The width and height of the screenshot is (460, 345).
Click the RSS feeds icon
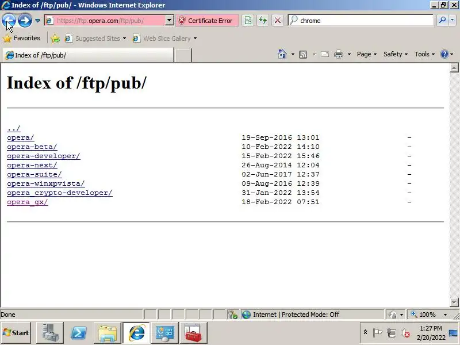[303, 54]
